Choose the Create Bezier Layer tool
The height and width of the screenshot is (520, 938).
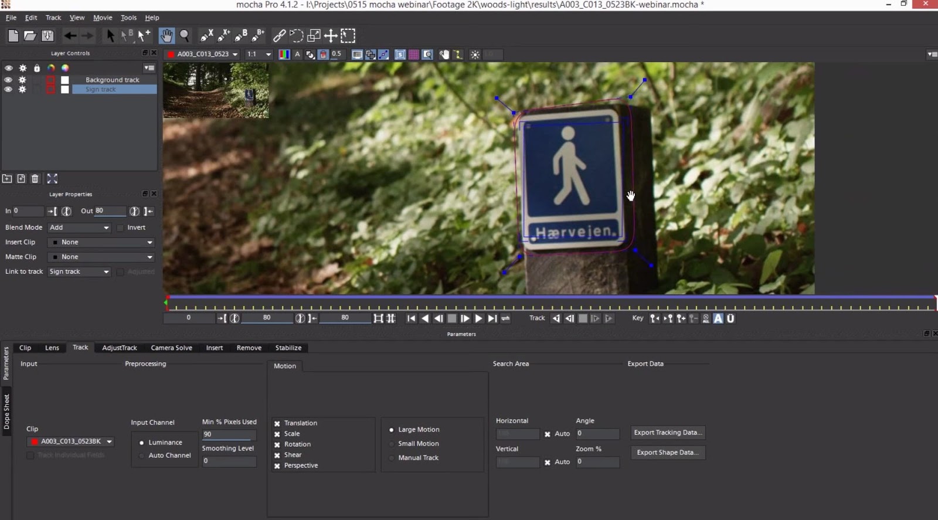pyautogui.click(x=241, y=36)
